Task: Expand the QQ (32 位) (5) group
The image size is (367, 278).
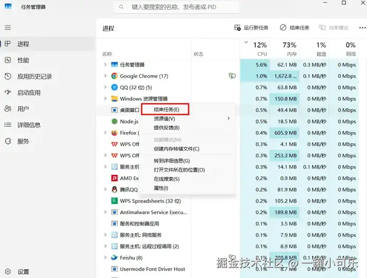Action: pos(105,87)
